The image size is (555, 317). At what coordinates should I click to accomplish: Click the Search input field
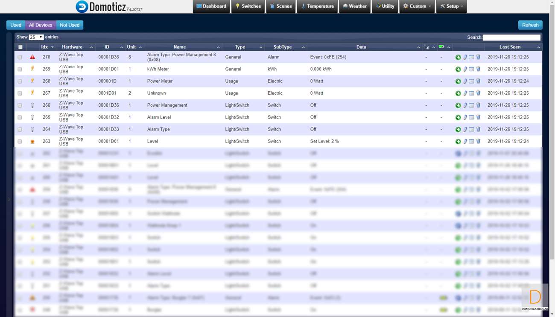[511, 38]
